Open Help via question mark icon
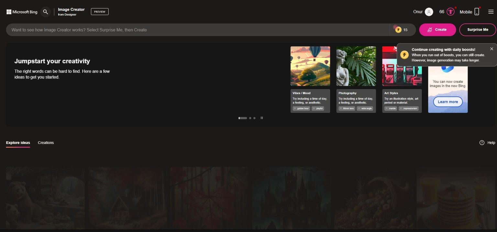Screen dimensions: 497x232 (482, 143)
